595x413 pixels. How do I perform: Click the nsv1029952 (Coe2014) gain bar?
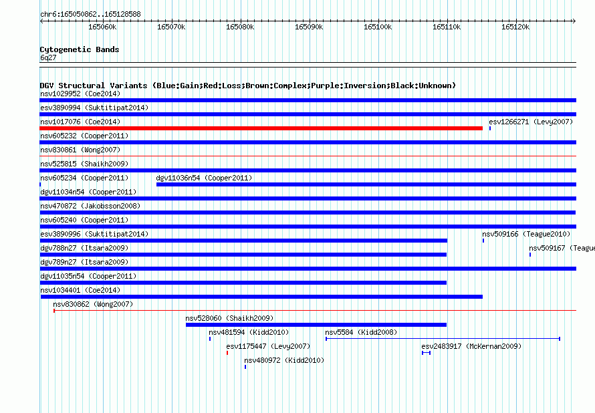(308, 100)
